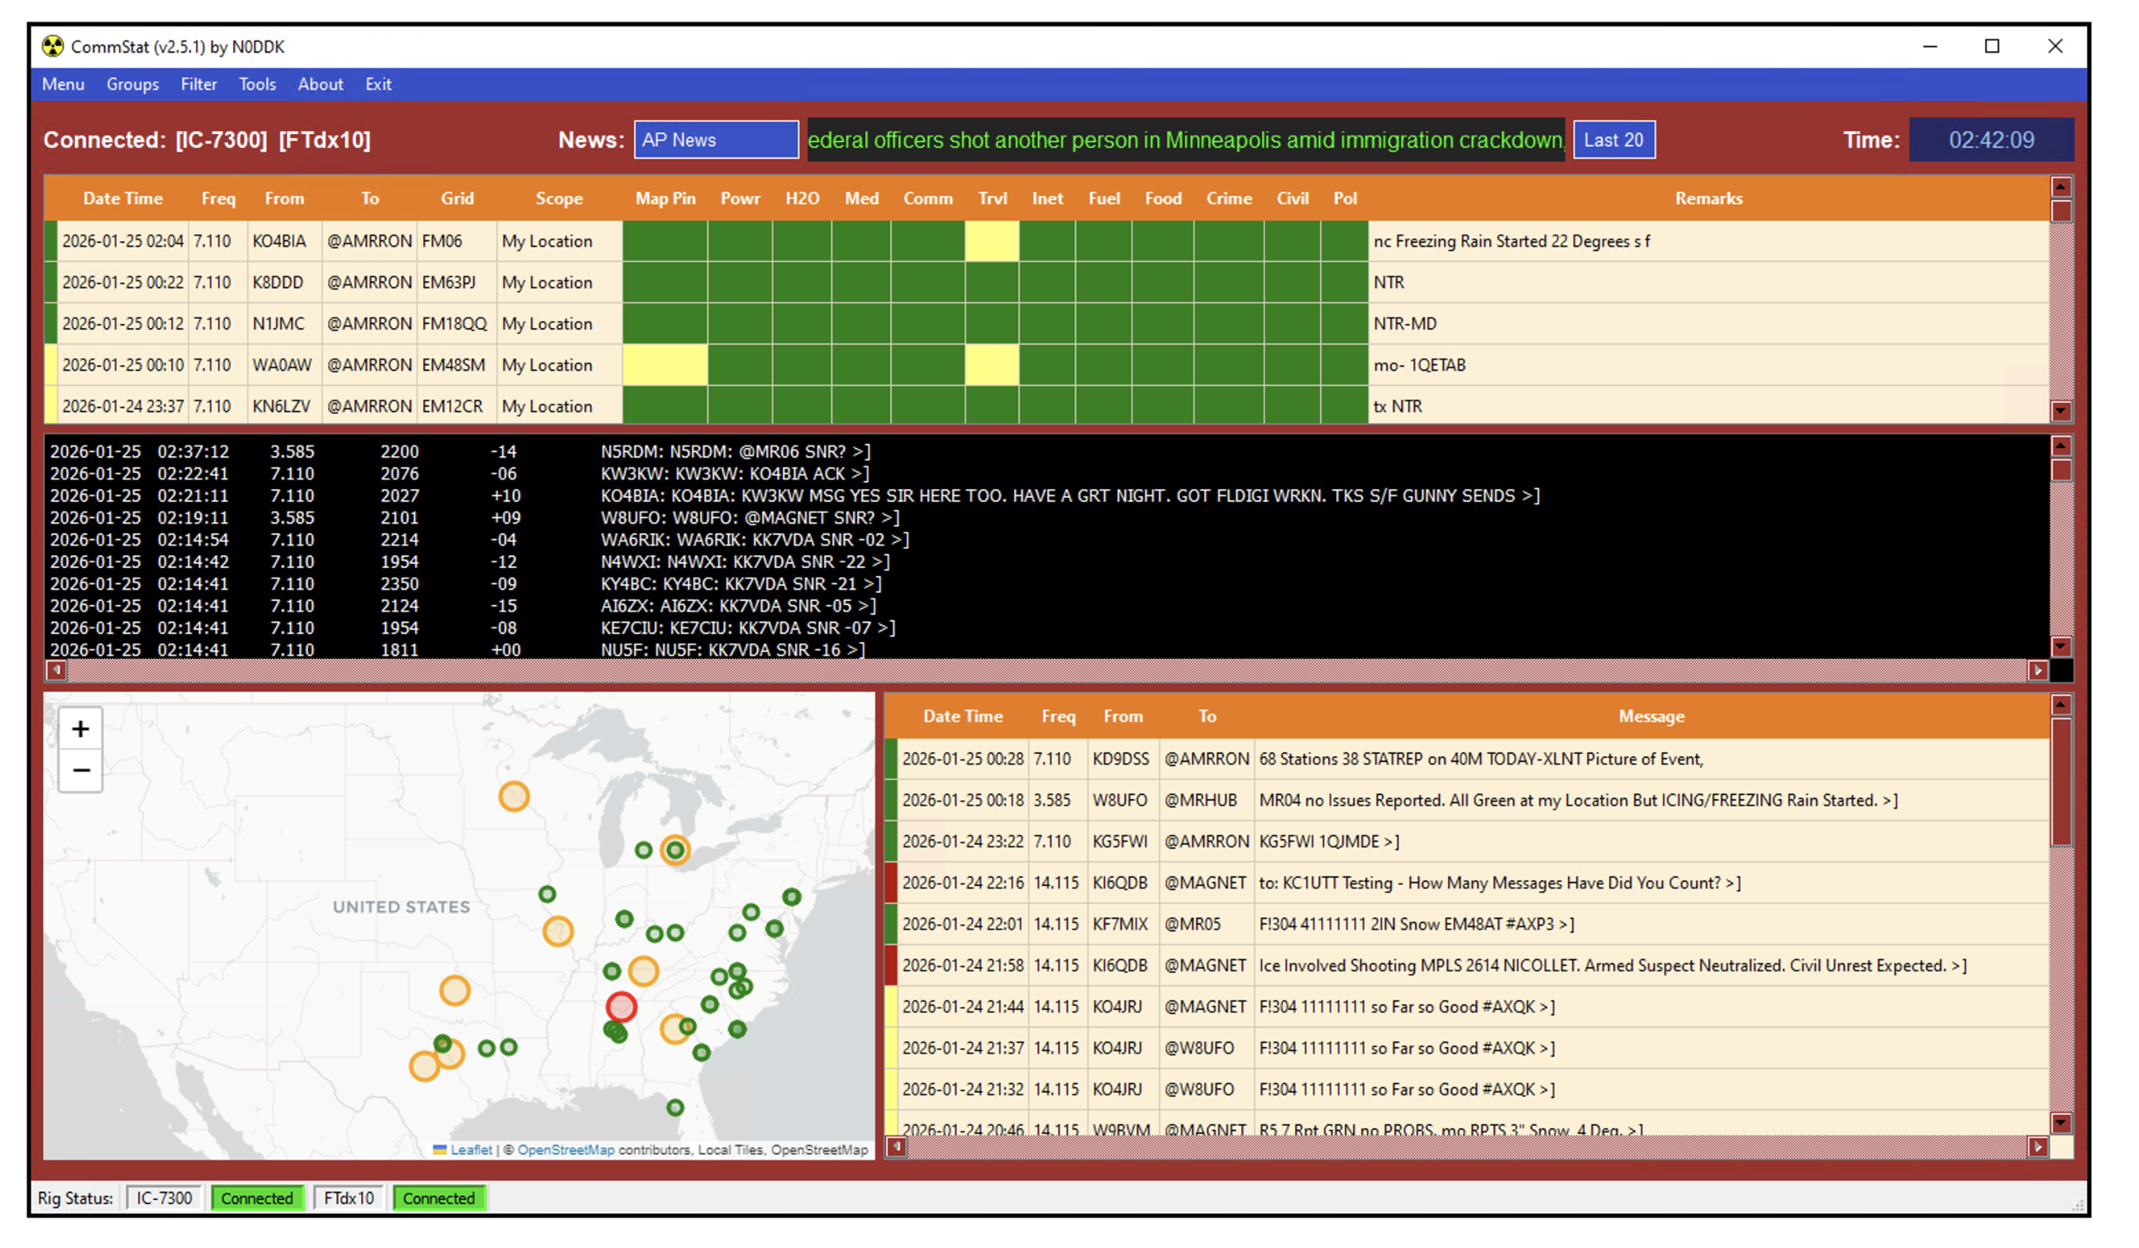Screen dimensions: 2139x1248
Task: Click right arrow of black log scrollbar
Action: 2038,669
